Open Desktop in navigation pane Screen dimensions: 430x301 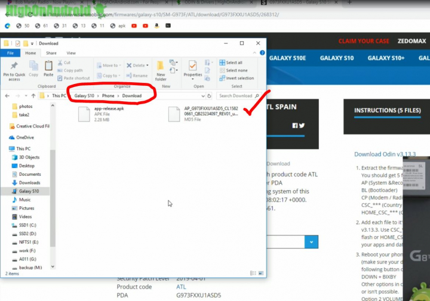[23, 166]
